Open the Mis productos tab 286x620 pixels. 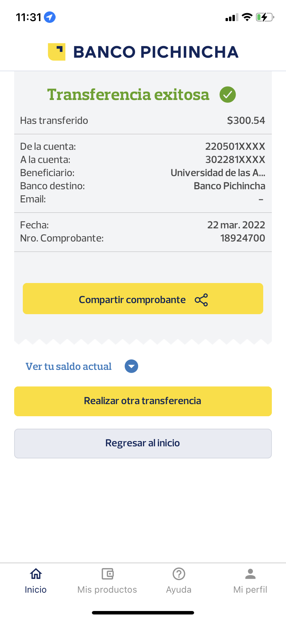coord(107,581)
